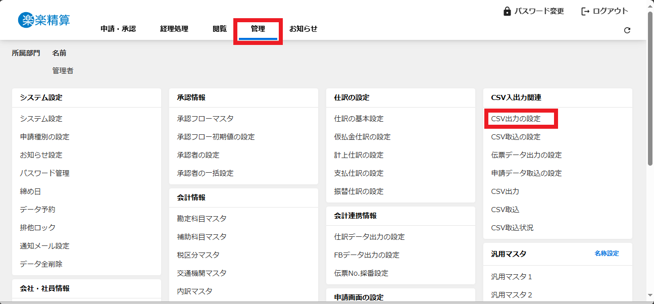Go to 勘定科目マスタ
Image resolution: width=654 pixels, height=304 pixels.
[x=202, y=219]
